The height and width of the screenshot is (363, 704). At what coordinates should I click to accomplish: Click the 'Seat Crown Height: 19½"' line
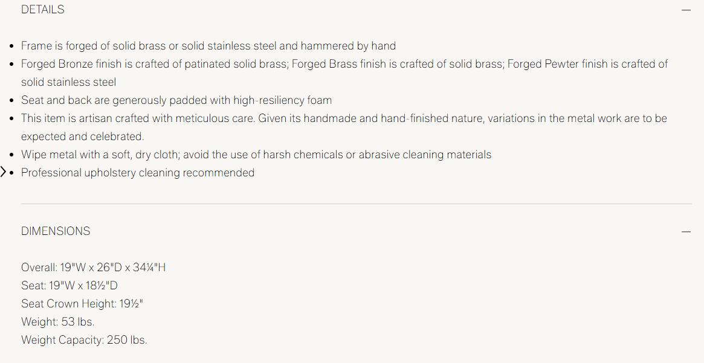[82, 304]
